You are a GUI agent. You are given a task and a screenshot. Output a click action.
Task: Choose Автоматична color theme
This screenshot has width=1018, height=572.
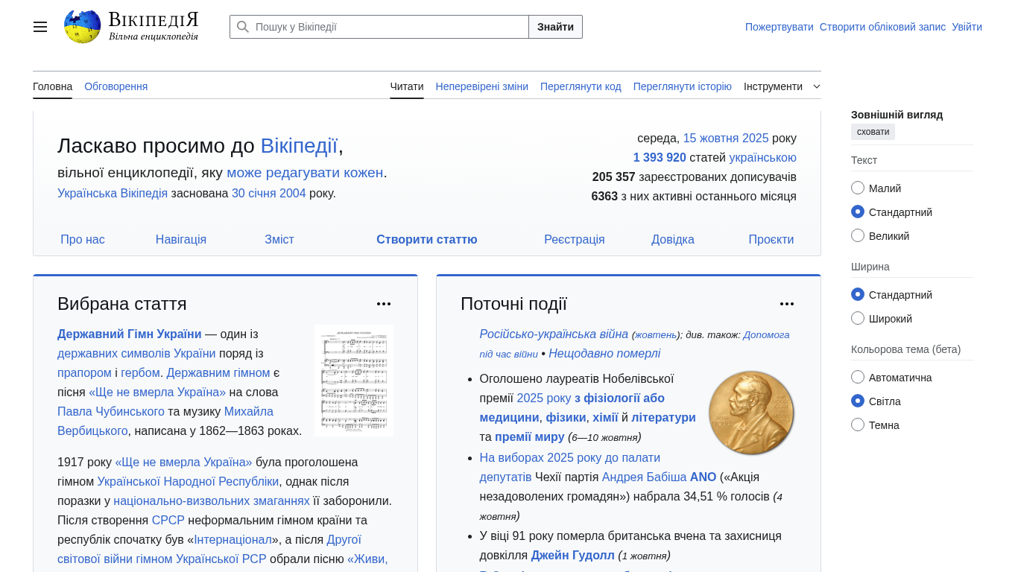(x=858, y=378)
